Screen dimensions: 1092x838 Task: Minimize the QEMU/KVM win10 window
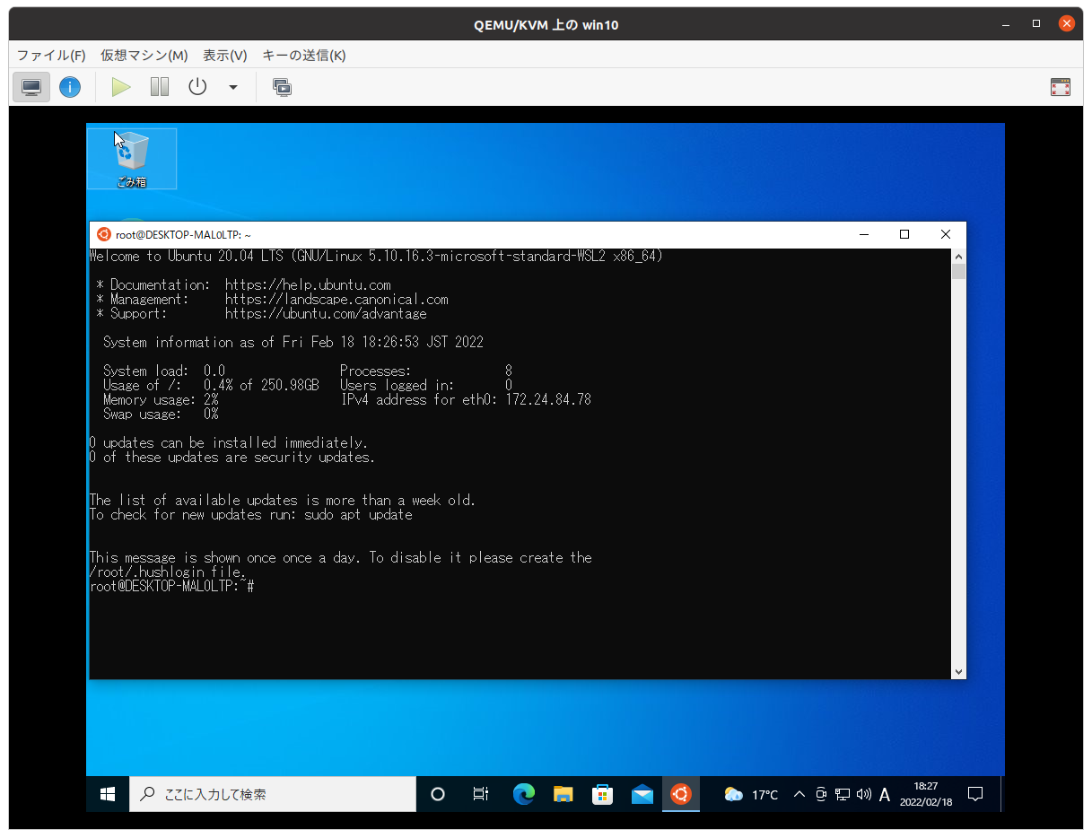click(x=1008, y=24)
